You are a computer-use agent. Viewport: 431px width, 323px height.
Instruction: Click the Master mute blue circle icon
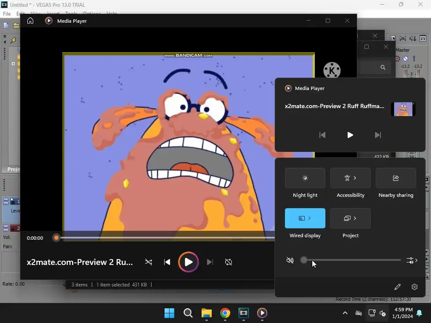coord(405,58)
